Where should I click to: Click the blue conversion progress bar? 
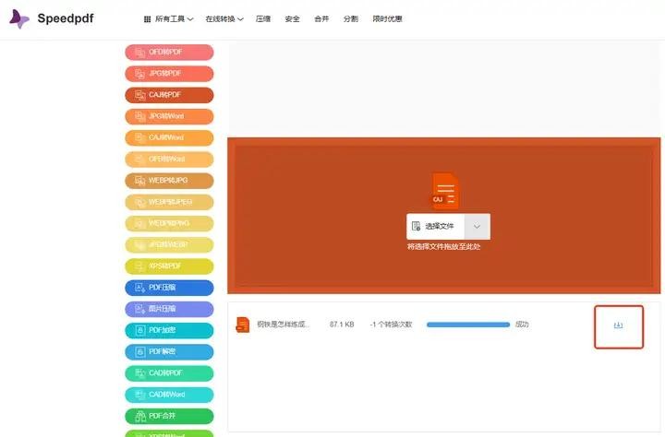click(467, 325)
